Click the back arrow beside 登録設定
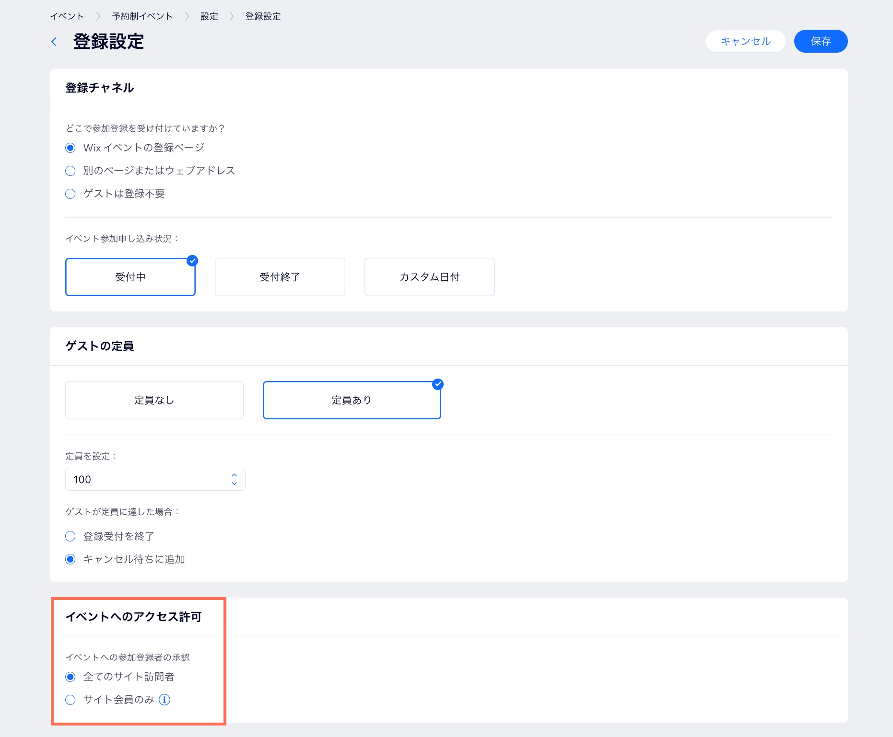Image resolution: width=893 pixels, height=737 pixels. (54, 42)
